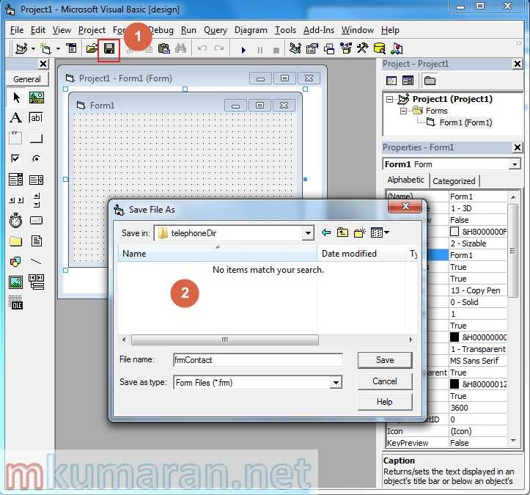530x495 pixels.
Task: Click the Open Project folder icon
Action: (x=92, y=49)
